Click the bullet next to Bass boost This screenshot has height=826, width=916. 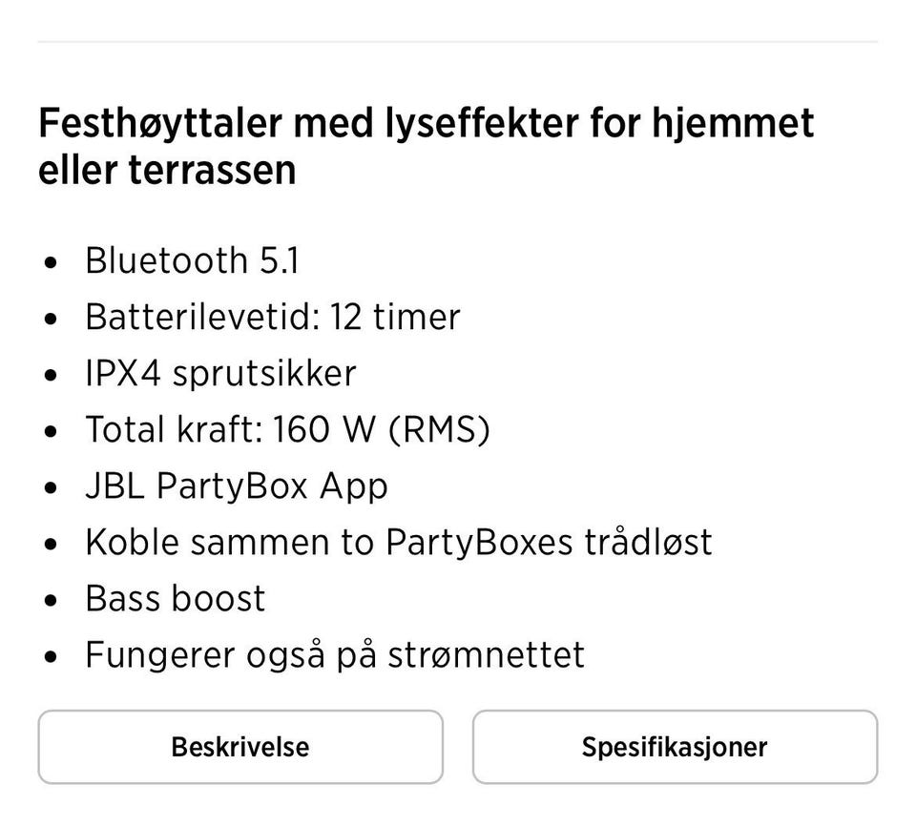(52, 600)
